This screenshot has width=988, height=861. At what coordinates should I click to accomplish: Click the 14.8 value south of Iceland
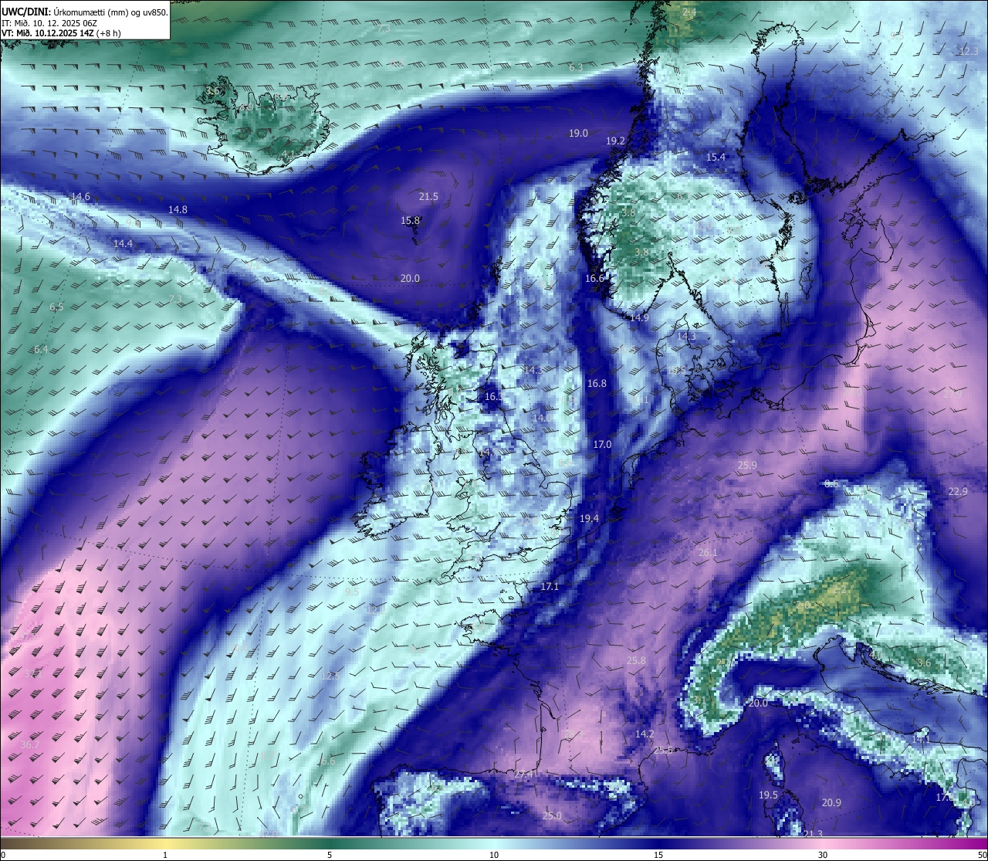coord(178,209)
